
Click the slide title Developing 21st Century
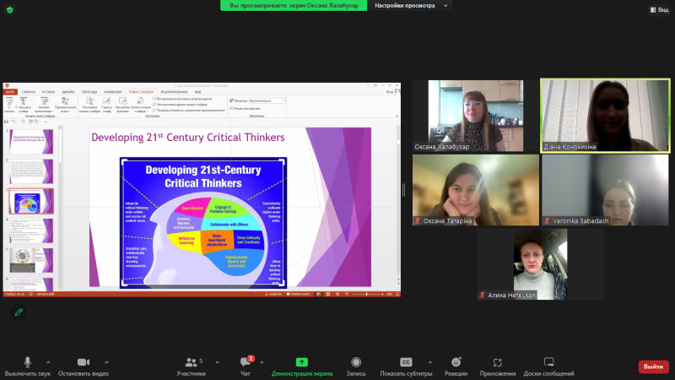coord(187,137)
